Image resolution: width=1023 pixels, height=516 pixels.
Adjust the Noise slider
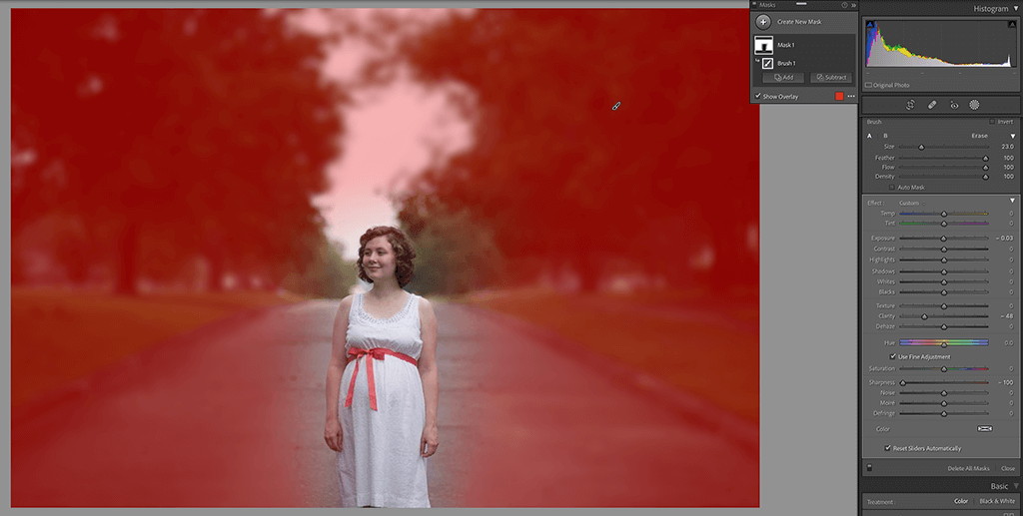pos(943,393)
